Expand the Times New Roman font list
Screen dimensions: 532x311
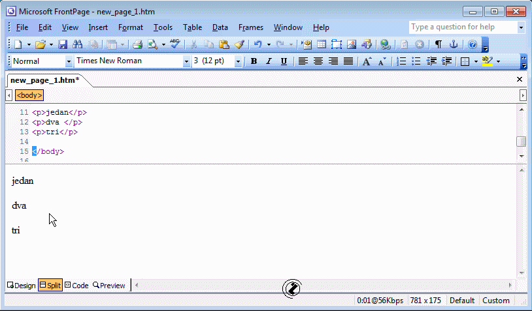coord(186,61)
